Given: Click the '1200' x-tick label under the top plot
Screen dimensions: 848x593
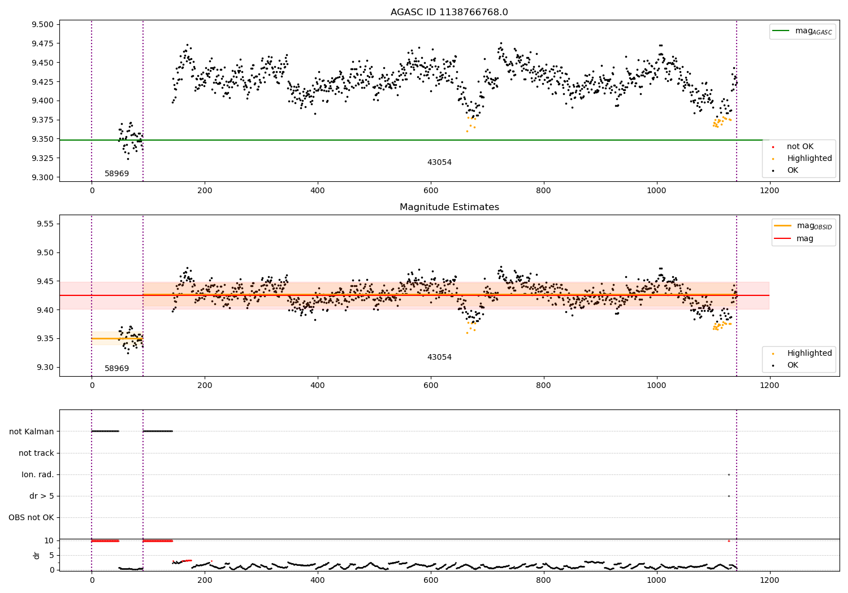Looking at the screenshot, I should click(x=769, y=191).
